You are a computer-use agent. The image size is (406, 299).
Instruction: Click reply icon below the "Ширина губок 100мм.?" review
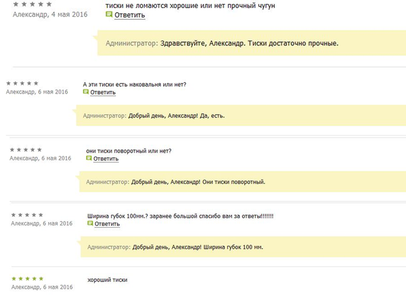point(91,224)
